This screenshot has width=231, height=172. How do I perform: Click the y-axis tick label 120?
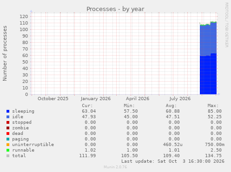coord(24,17)
